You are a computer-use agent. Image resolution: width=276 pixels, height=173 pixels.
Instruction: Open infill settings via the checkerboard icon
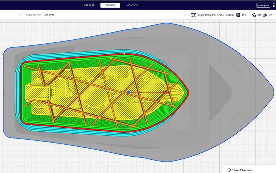tap(238, 15)
